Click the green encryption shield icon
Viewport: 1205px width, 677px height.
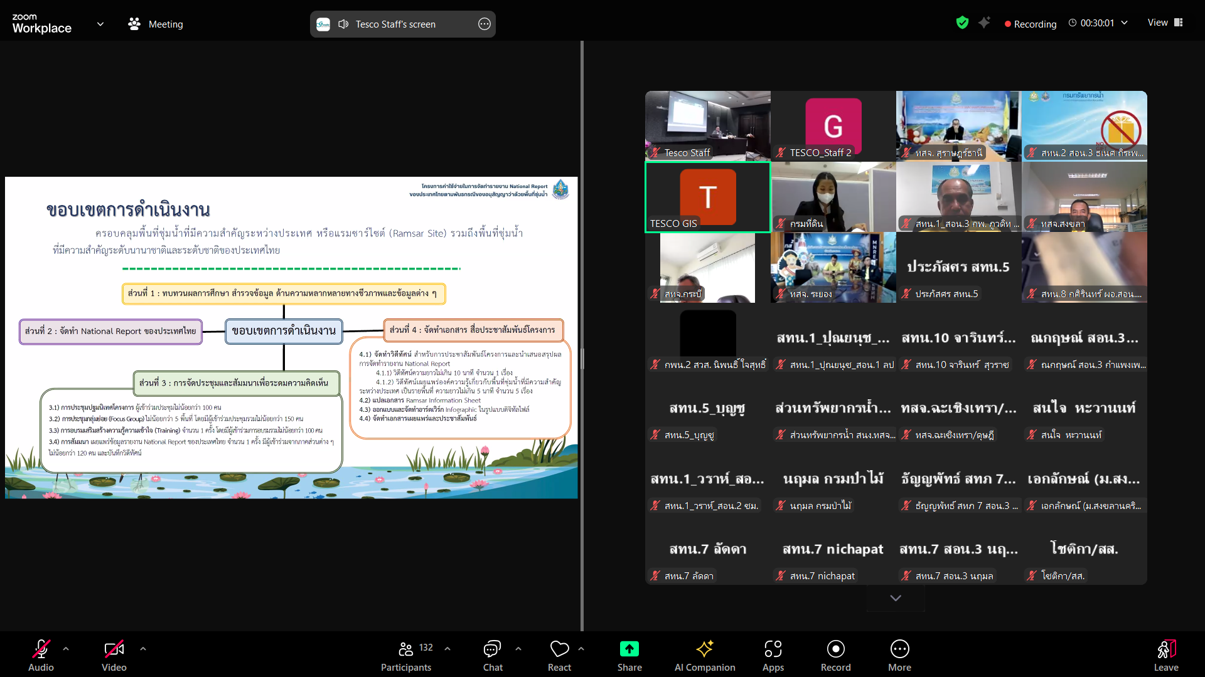pyautogui.click(x=962, y=23)
